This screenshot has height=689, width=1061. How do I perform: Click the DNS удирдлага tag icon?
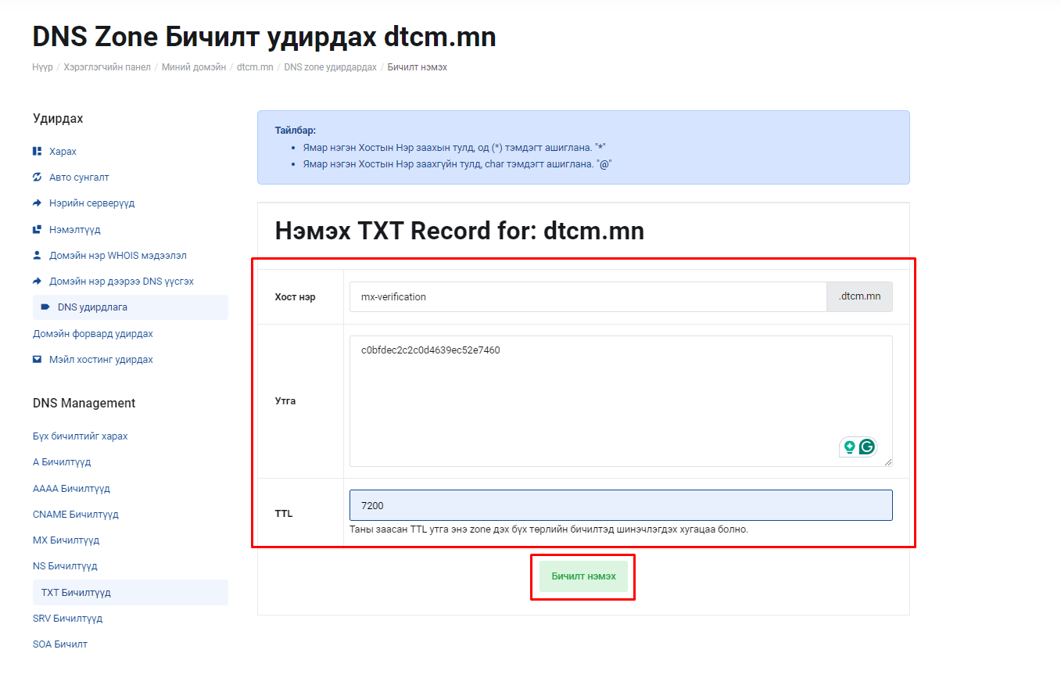(x=45, y=307)
